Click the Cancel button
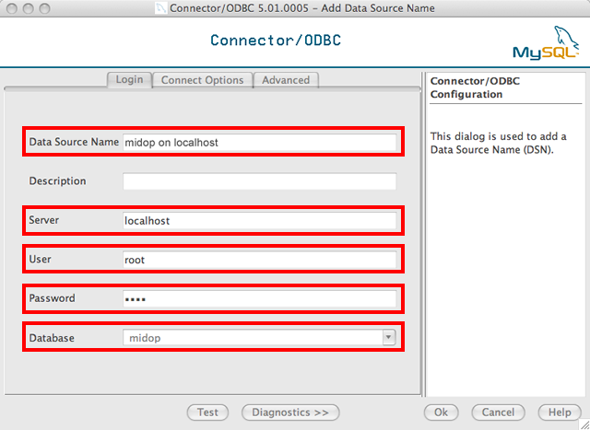 coord(498,413)
